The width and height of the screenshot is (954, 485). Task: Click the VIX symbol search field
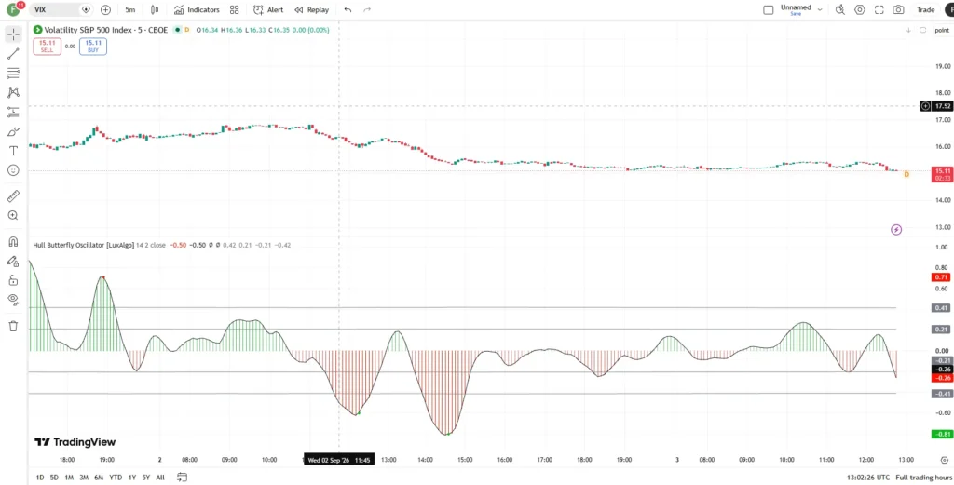(x=54, y=9)
